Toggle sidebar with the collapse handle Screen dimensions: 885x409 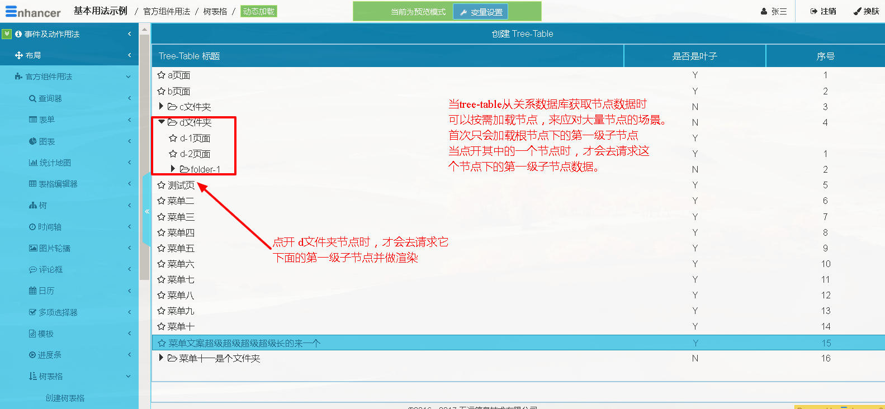pyautogui.click(x=146, y=212)
